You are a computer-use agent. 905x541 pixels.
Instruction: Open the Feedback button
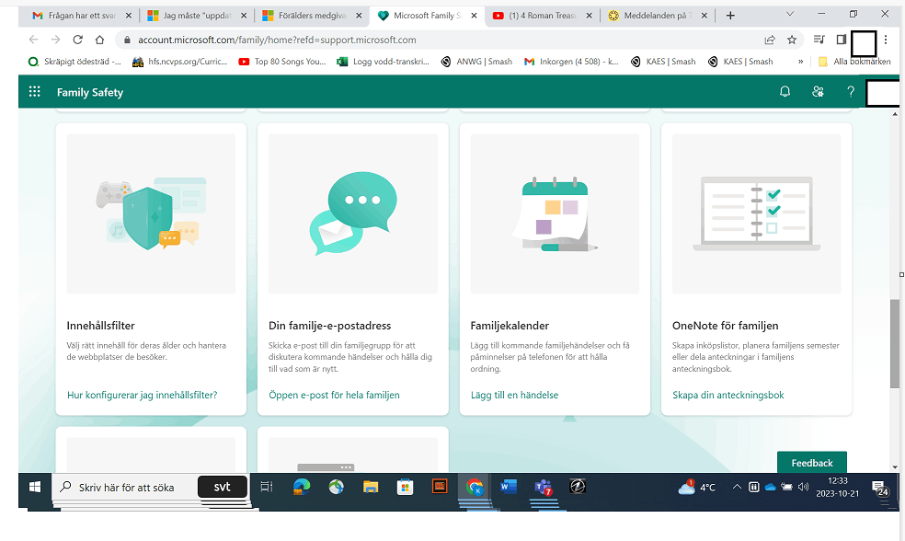(811, 463)
